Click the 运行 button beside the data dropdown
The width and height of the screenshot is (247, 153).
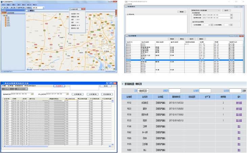(226, 10)
